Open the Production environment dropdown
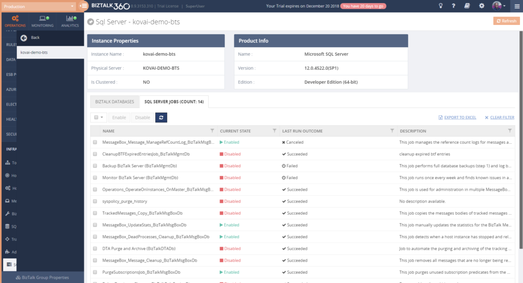The image size is (523, 283). (x=38, y=6)
